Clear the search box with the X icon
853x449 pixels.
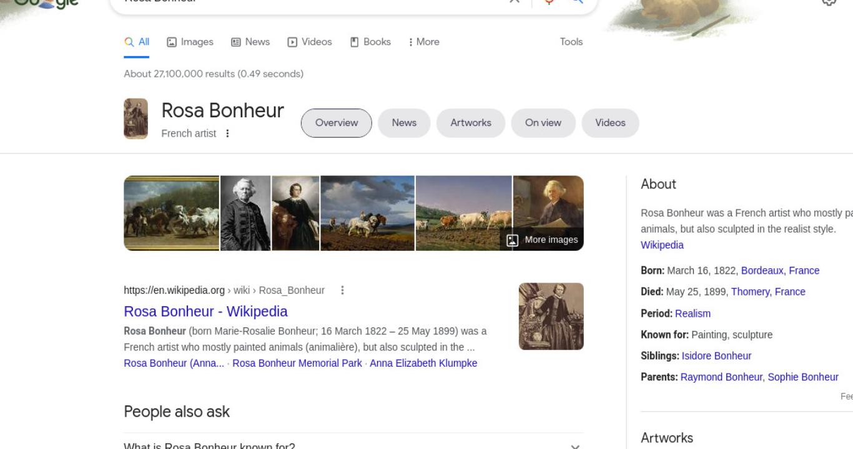point(514,2)
